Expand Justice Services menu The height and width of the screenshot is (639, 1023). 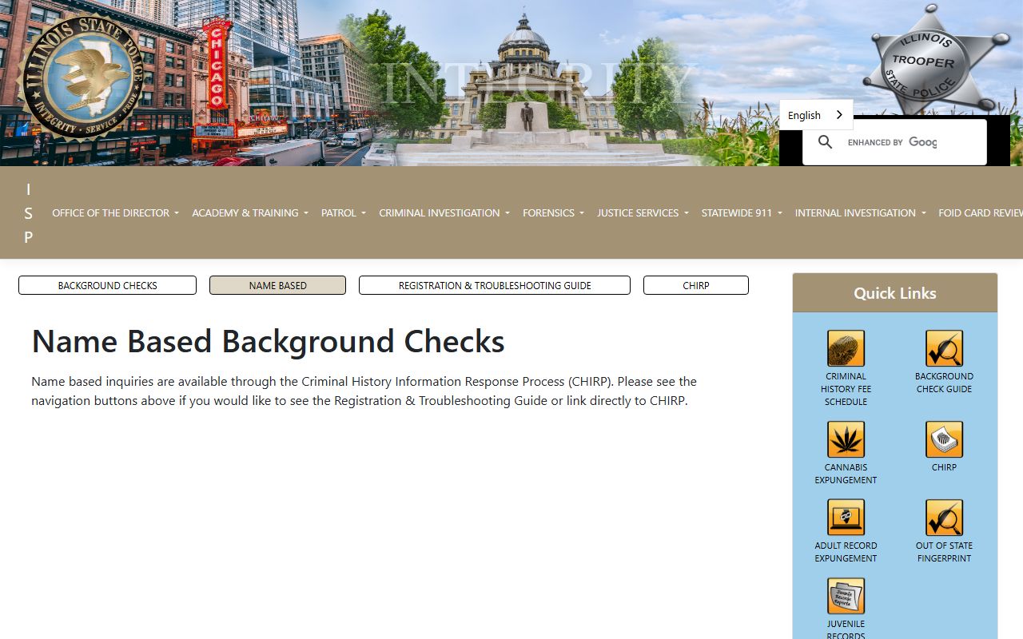(x=643, y=212)
